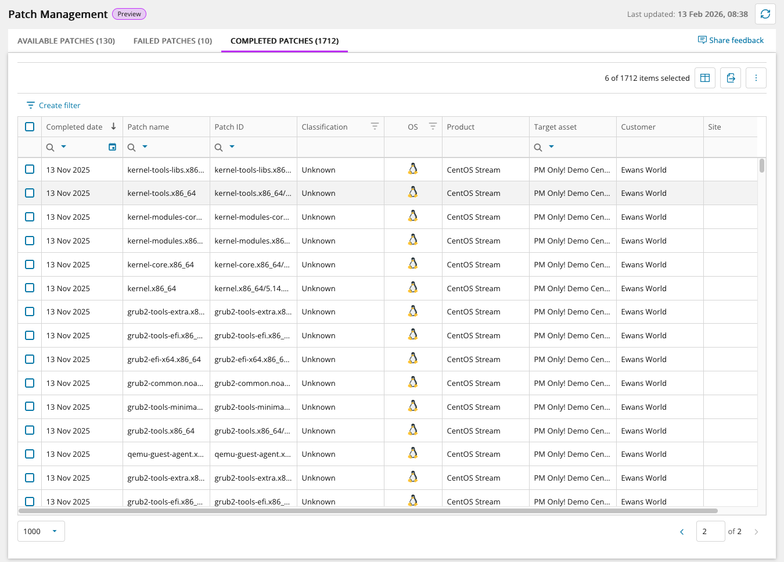Click the Linux penguin icon for kernel.x86_64 row
This screenshot has height=562, width=784.
pos(413,288)
